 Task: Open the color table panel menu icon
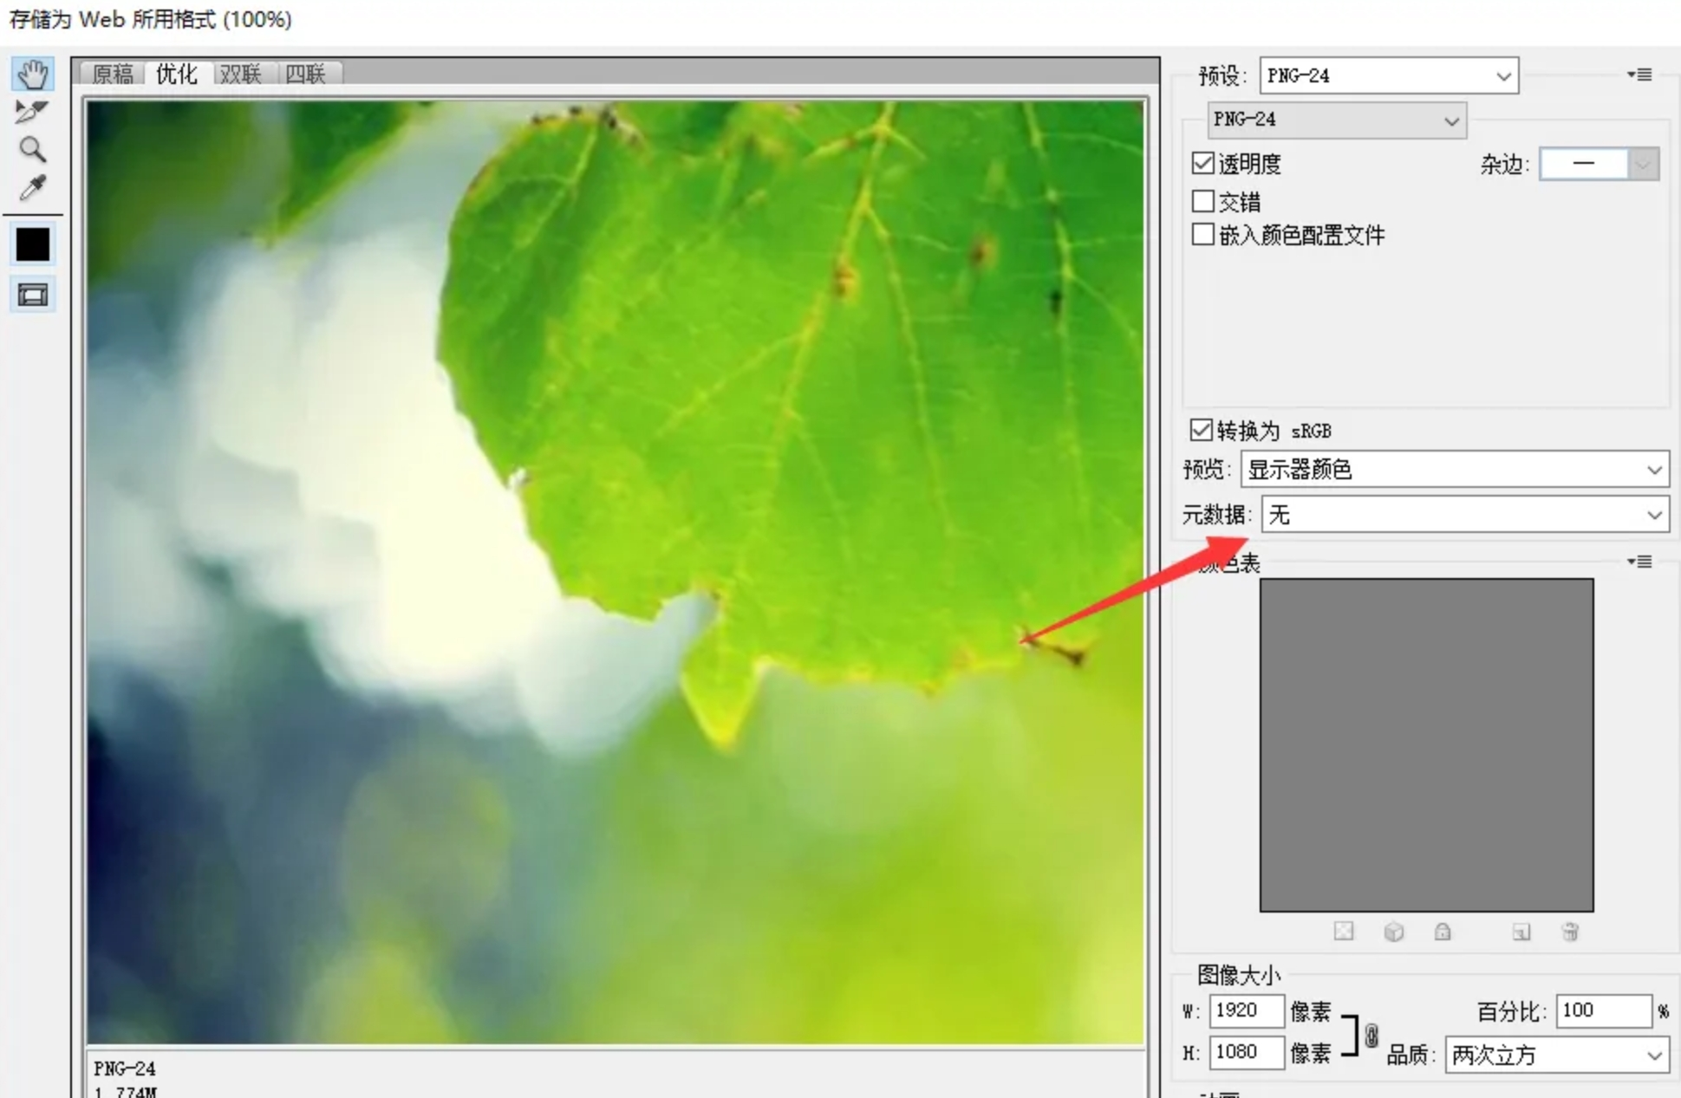(1639, 562)
